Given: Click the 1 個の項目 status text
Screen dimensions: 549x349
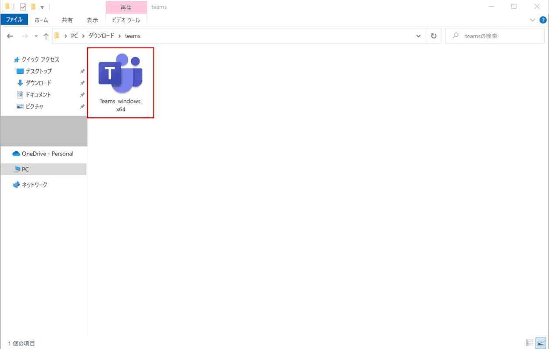Looking at the screenshot, I should click(x=21, y=343).
